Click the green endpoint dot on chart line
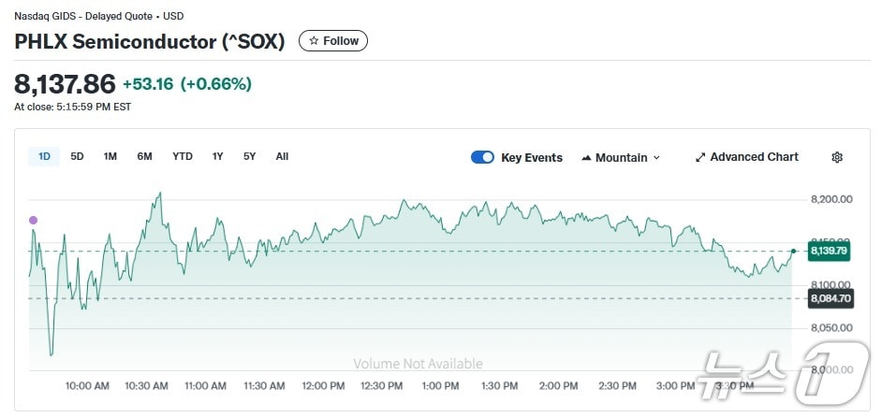This screenshot has height=418, width=882. coord(793,251)
